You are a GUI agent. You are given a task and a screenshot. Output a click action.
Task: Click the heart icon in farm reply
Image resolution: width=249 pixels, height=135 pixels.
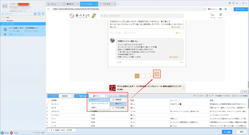pos(181,62)
